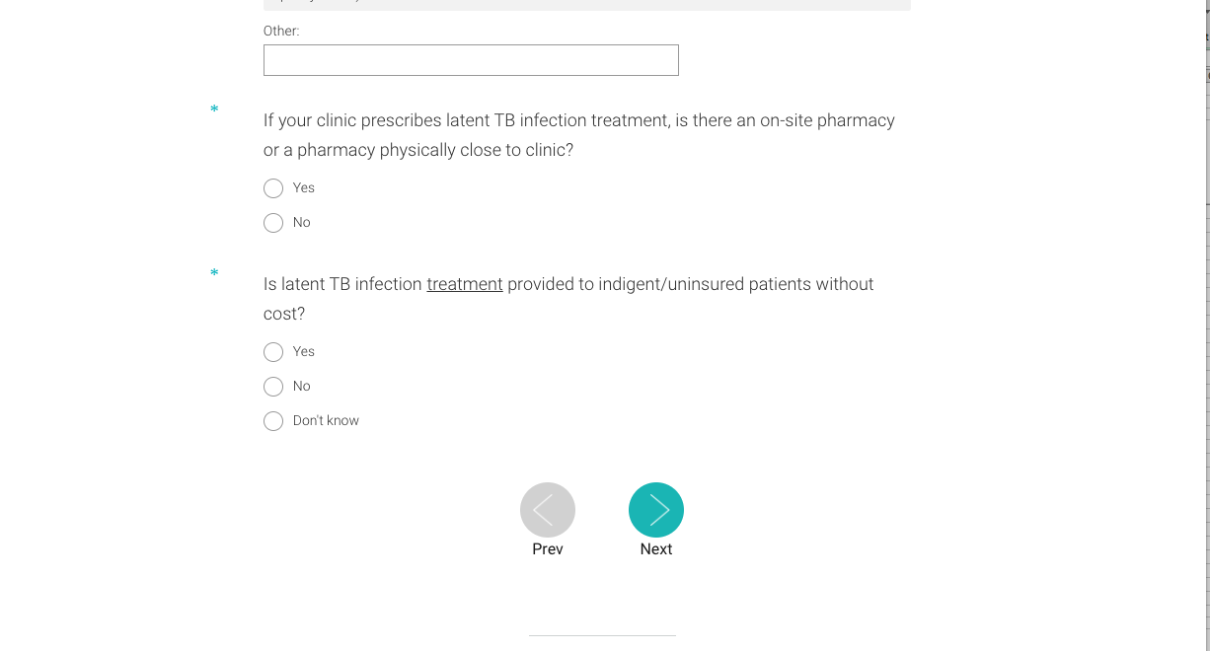Click the gray Prev arrow icon
Image resolution: width=1210 pixels, height=651 pixels.
[x=548, y=510]
